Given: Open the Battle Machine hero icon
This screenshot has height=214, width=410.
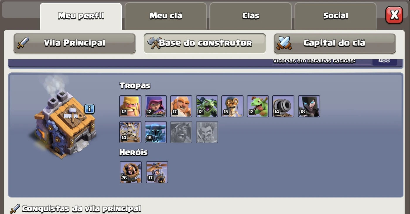Looking at the screenshot, I should [131, 172].
